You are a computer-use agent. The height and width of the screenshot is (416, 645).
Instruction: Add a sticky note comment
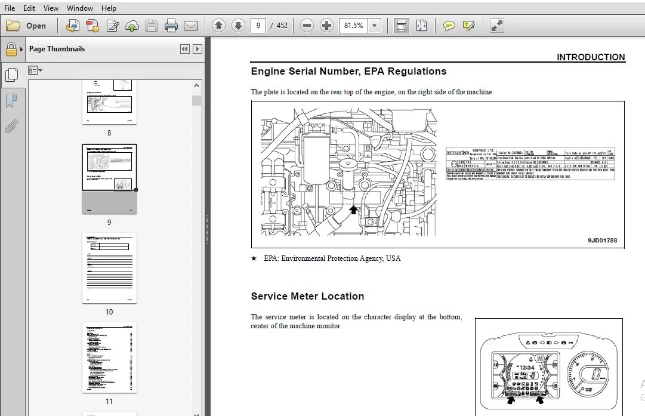coord(449,26)
